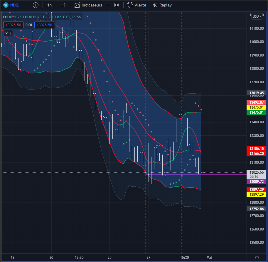Change the 1h timeframe interval

tap(49, 5)
